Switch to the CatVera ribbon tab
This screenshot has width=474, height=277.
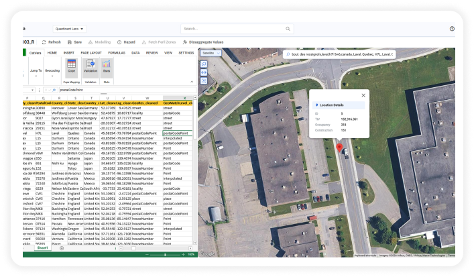click(35, 53)
